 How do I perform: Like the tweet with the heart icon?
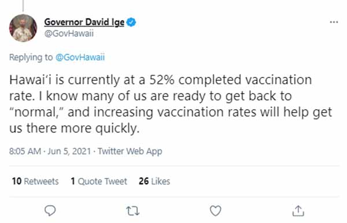[215, 210]
